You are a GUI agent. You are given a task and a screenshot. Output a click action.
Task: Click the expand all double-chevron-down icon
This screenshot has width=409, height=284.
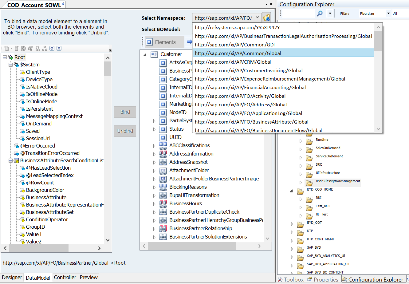[52, 48]
